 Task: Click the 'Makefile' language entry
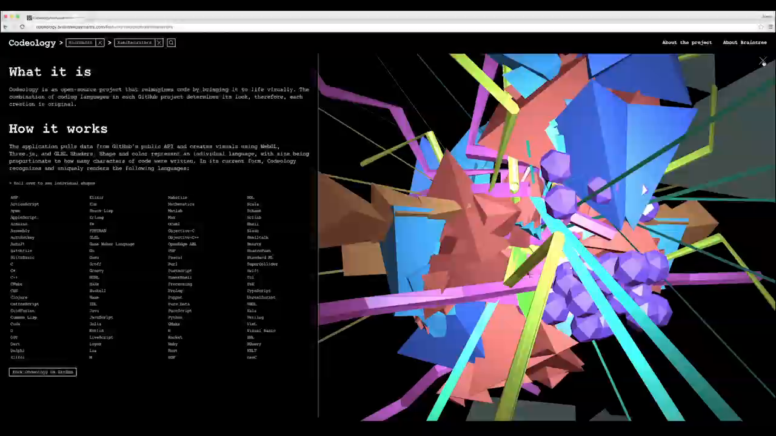tap(178, 197)
